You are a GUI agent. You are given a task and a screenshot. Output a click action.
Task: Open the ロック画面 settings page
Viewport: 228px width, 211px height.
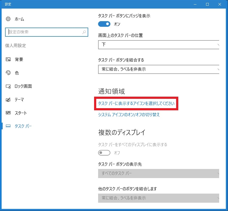point(23,86)
